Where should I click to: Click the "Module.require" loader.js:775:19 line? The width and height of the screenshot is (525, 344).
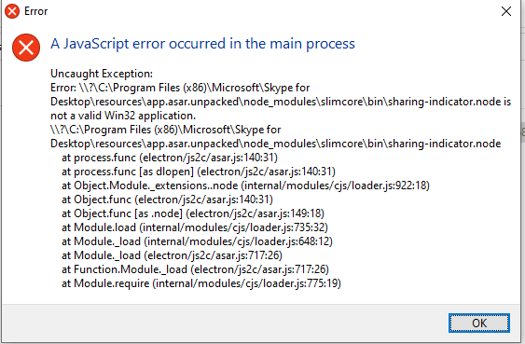click(x=201, y=283)
